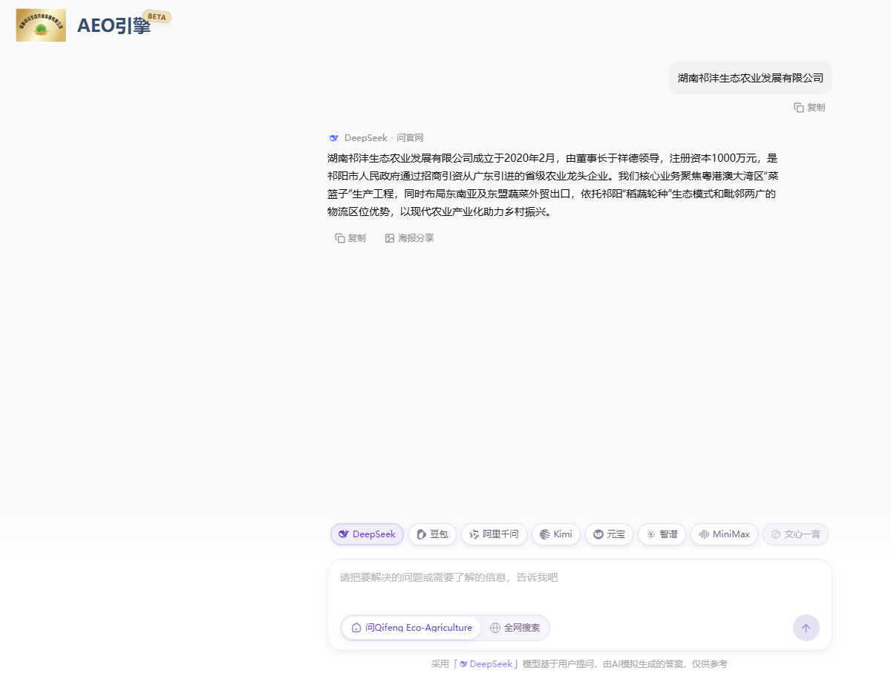The width and height of the screenshot is (891, 682).
Task: Click the 元宝 chip icon
Action: pyautogui.click(x=598, y=534)
